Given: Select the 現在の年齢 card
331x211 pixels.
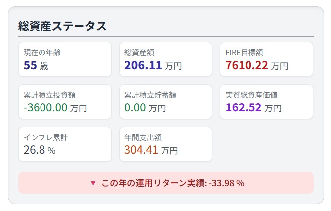Looking at the screenshot, I should pyautogui.click(x=65, y=59).
